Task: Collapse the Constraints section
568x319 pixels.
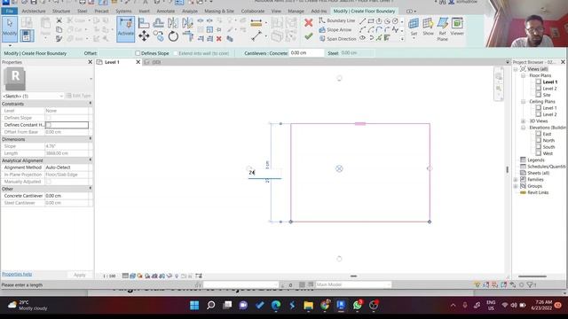Action: coord(91,104)
